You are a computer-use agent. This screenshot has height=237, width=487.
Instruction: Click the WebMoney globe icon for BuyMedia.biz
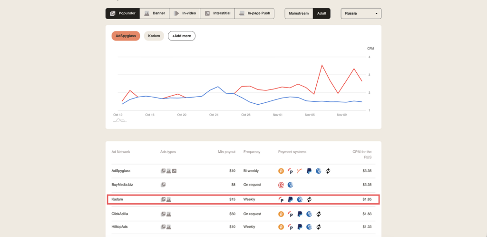291,185
